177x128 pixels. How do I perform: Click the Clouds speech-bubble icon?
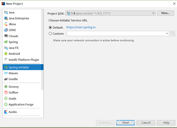click(6, 36)
